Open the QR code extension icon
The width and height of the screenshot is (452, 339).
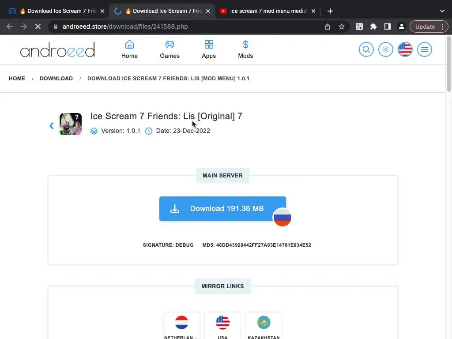point(359,26)
